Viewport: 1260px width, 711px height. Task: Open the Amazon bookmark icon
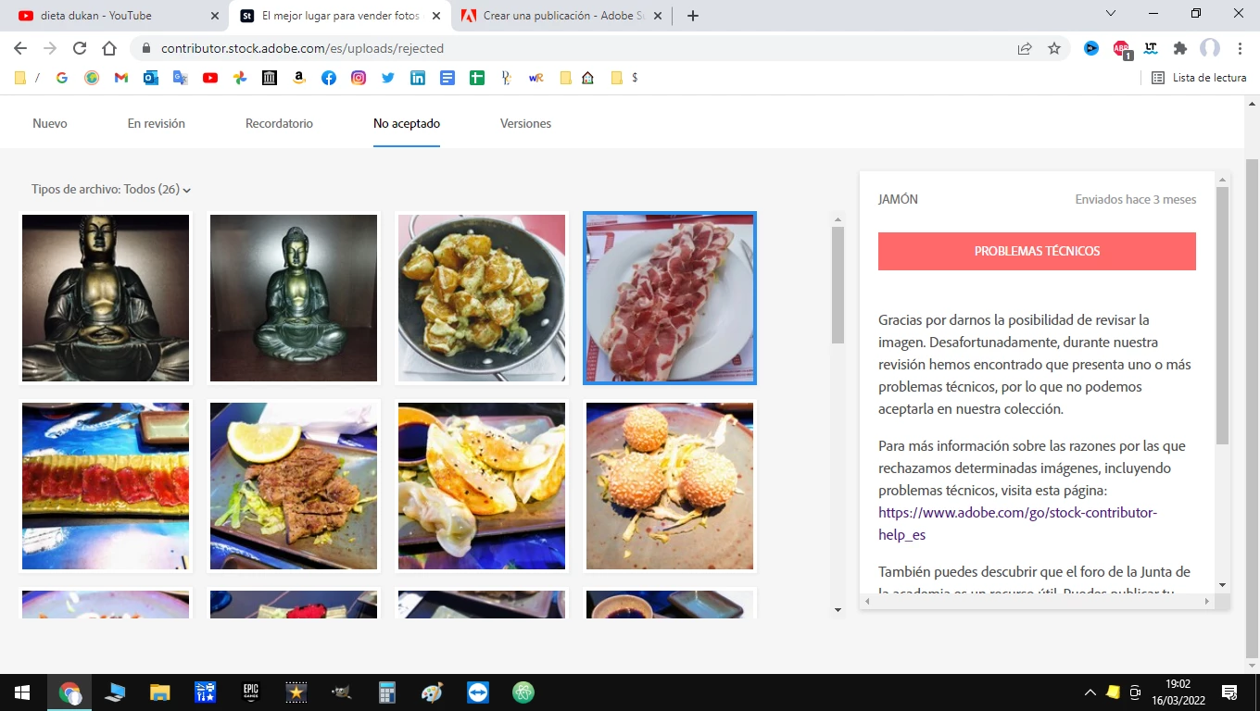coord(299,78)
